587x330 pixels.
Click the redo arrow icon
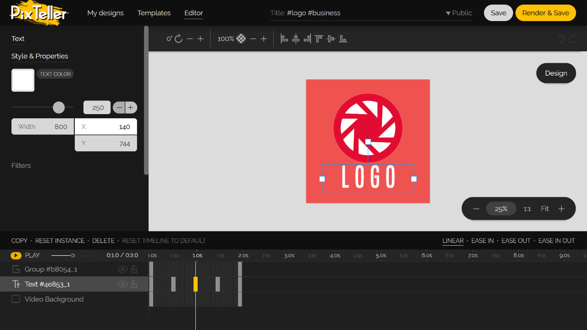tap(572, 38)
